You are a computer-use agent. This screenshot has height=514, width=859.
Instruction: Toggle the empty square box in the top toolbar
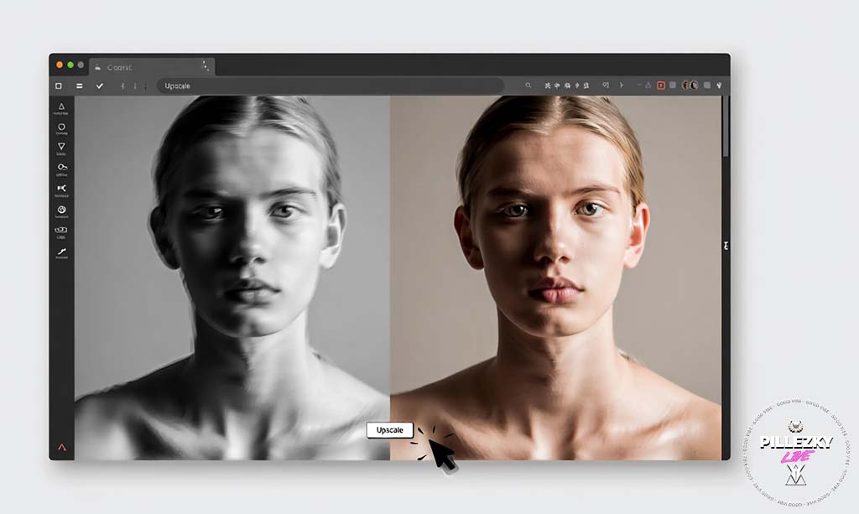(59, 86)
